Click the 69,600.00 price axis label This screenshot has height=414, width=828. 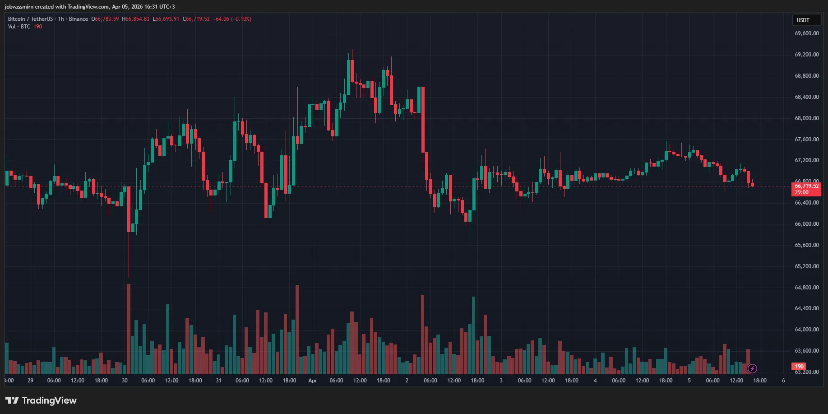[806, 33]
